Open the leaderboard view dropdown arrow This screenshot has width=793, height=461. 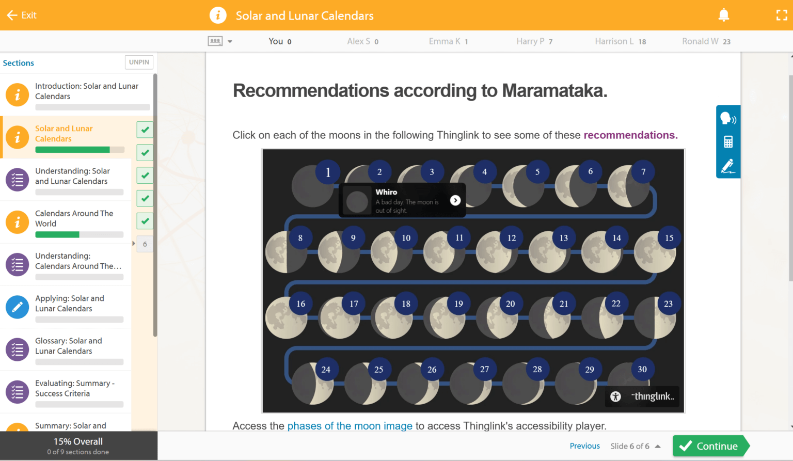click(230, 42)
